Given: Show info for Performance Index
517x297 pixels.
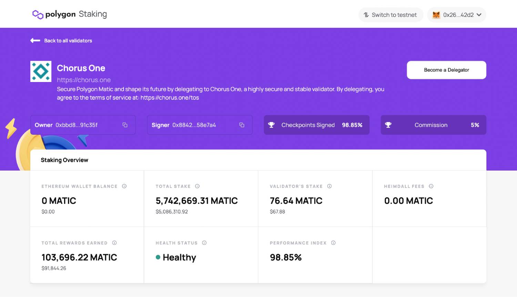Looking at the screenshot, I should [x=333, y=243].
